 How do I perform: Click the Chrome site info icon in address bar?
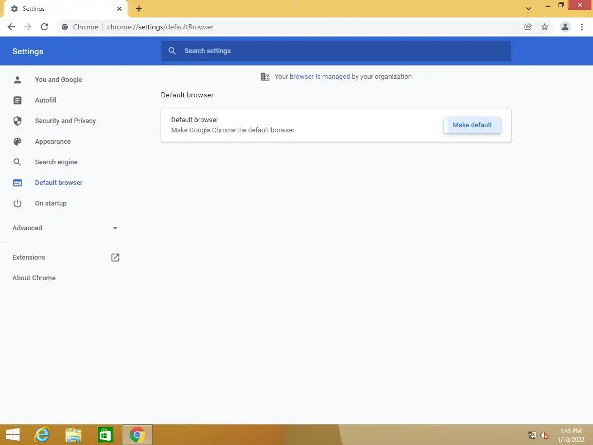click(65, 27)
